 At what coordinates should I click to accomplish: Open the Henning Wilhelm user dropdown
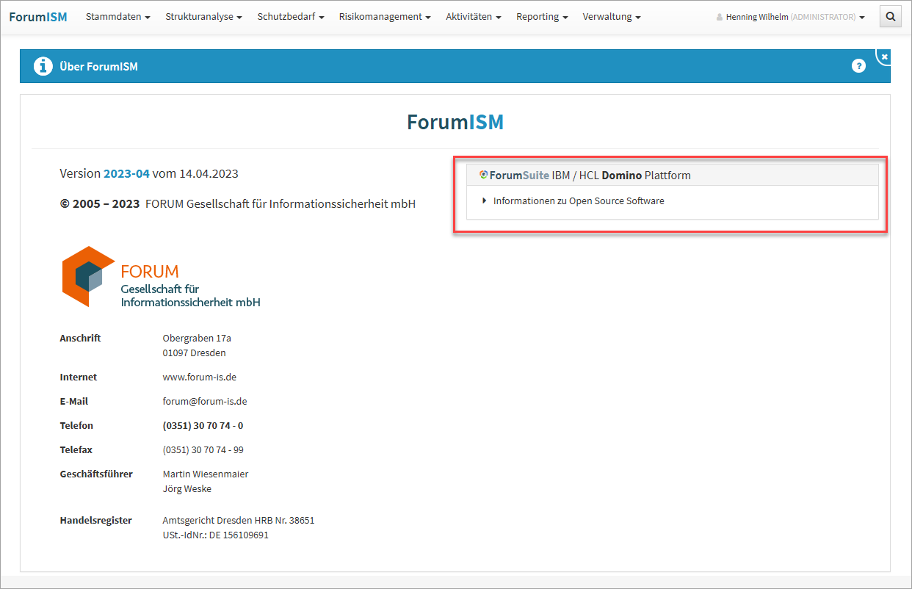795,17
